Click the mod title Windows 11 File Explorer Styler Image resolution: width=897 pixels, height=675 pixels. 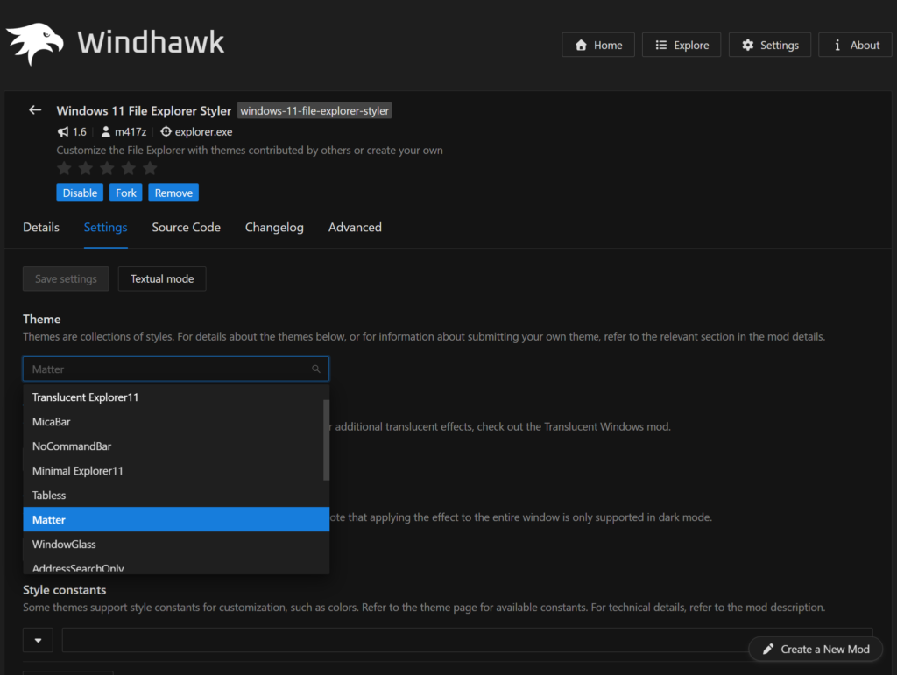click(144, 111)
